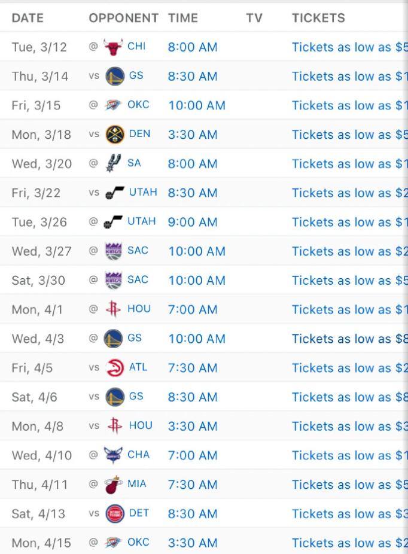The height and width of the screenshot is (554, 408).
Task: Open the 8:00 AM time link for Tue 3/12
Action: (x=193, y=47)
